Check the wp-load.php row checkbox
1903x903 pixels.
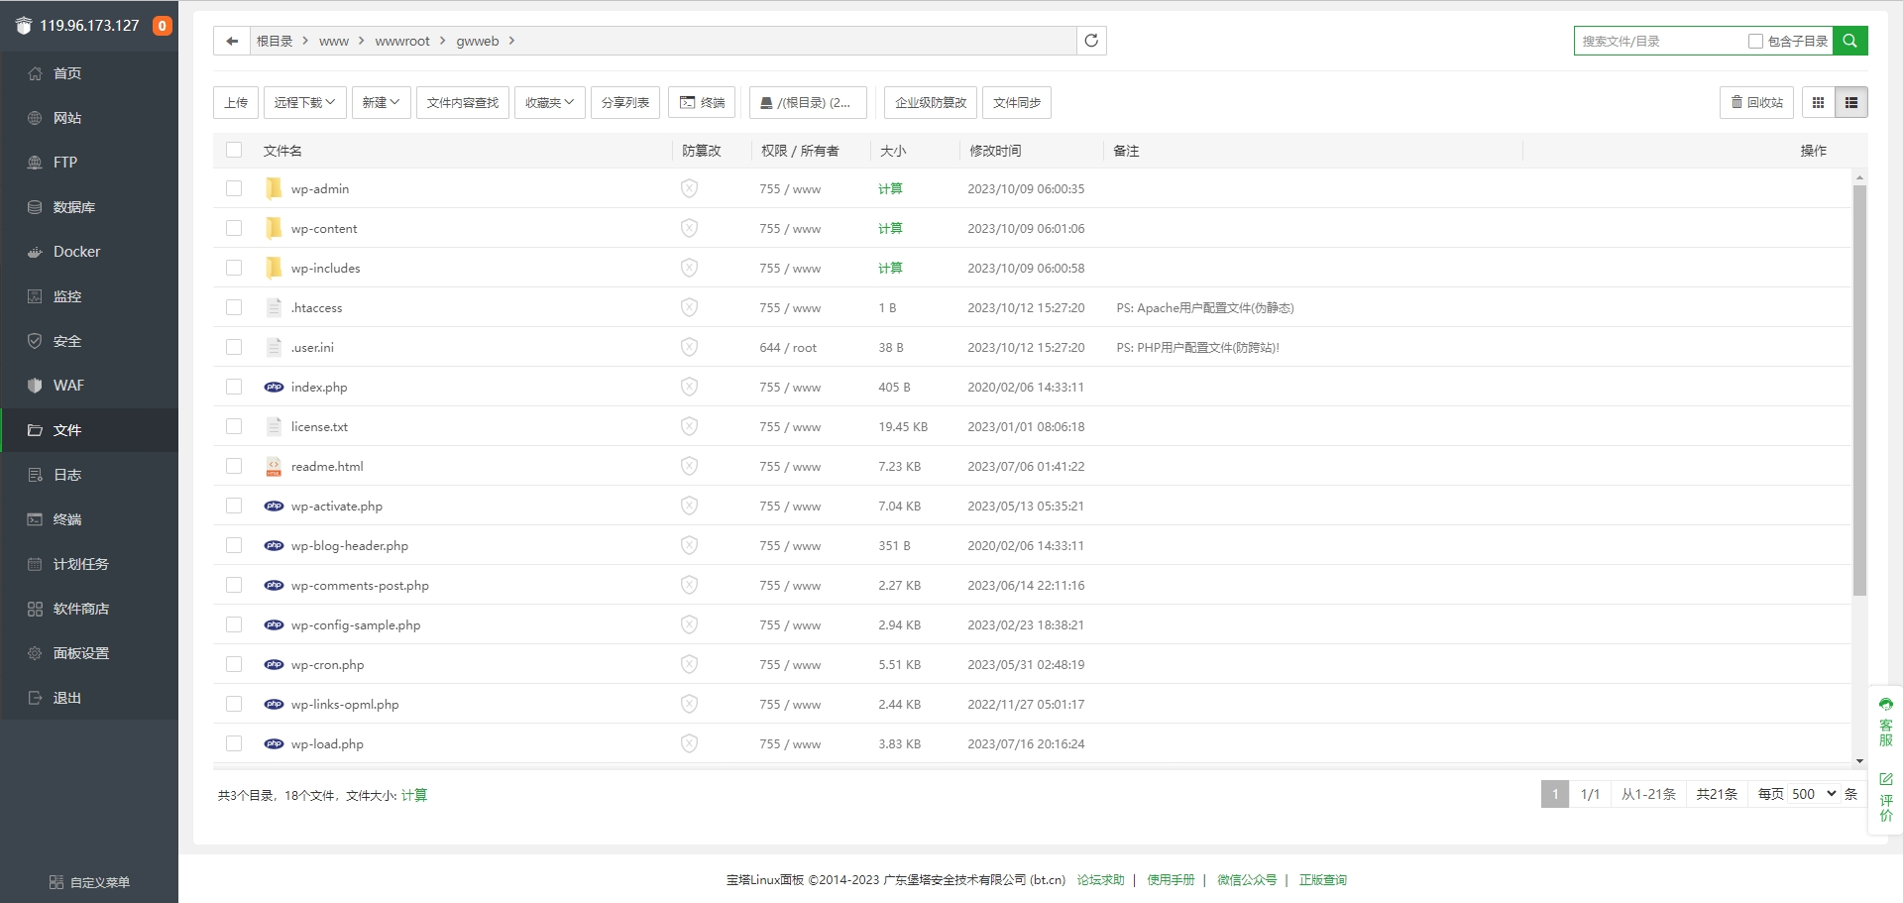[234, 743]
